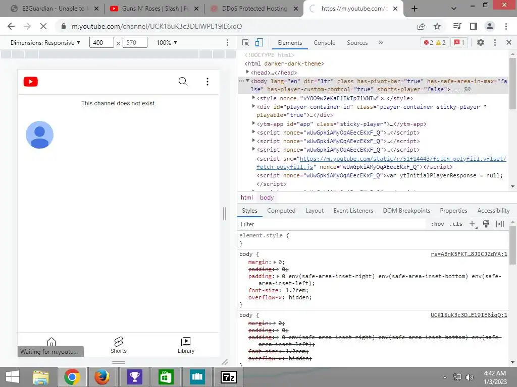This screenshot has height=387, width=517.
Task: Open Windows Start menu
Action: [13, 377]
